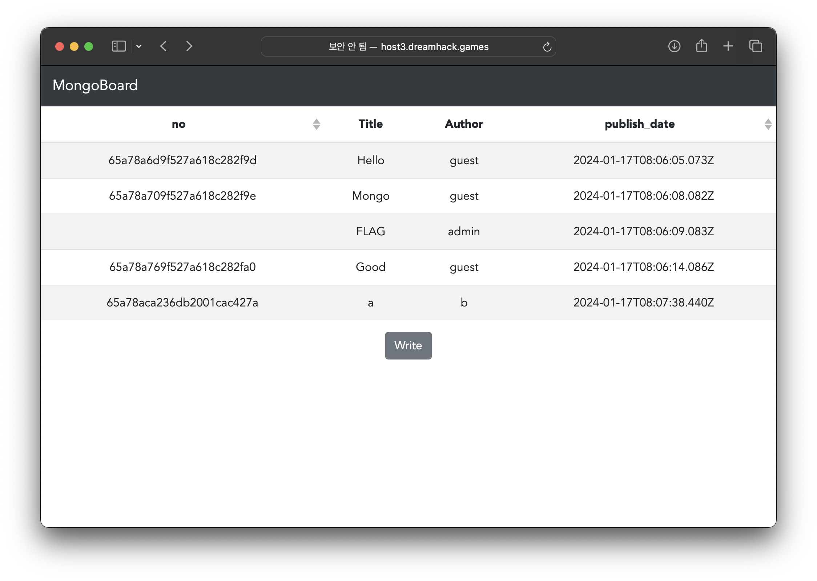Viewport: 817px width, 581px height.
Task: Sort the table by no column arrows
Action: coord(316,124)
